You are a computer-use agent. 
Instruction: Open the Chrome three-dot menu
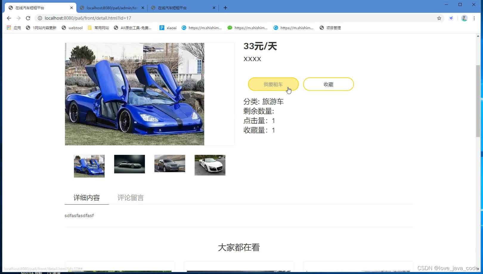474,18
